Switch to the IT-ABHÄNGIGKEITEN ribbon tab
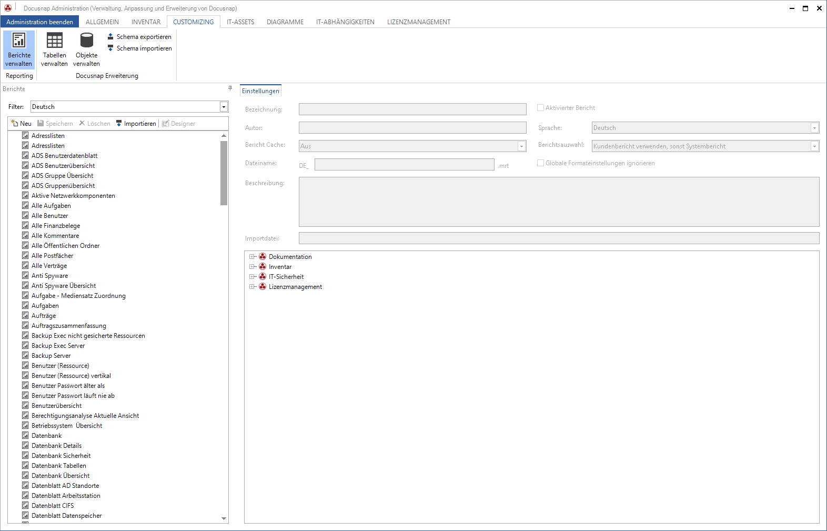This screenshot has width=827, height=531. tap(345, 22)
